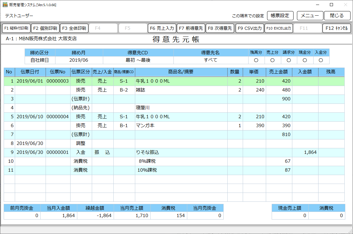Click the 87 tax amount cell

[x=279, y=170]
